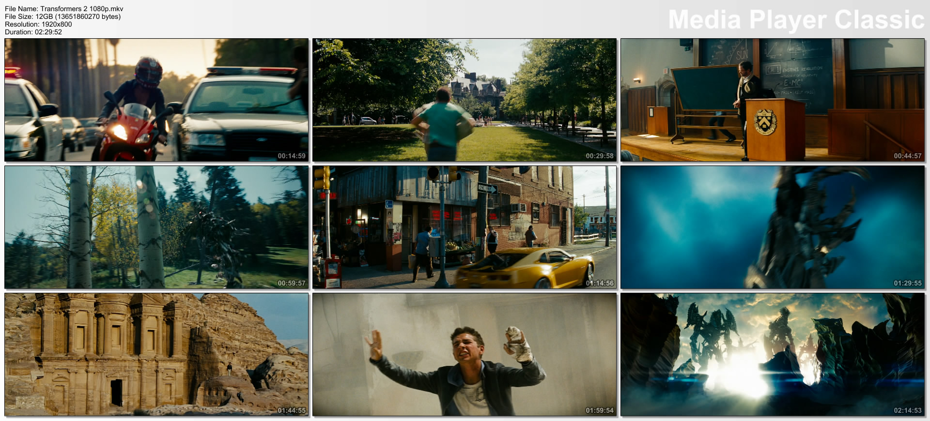Click the Duration 02:29:52 text line

pyautogui.click(x=33, y=32)
